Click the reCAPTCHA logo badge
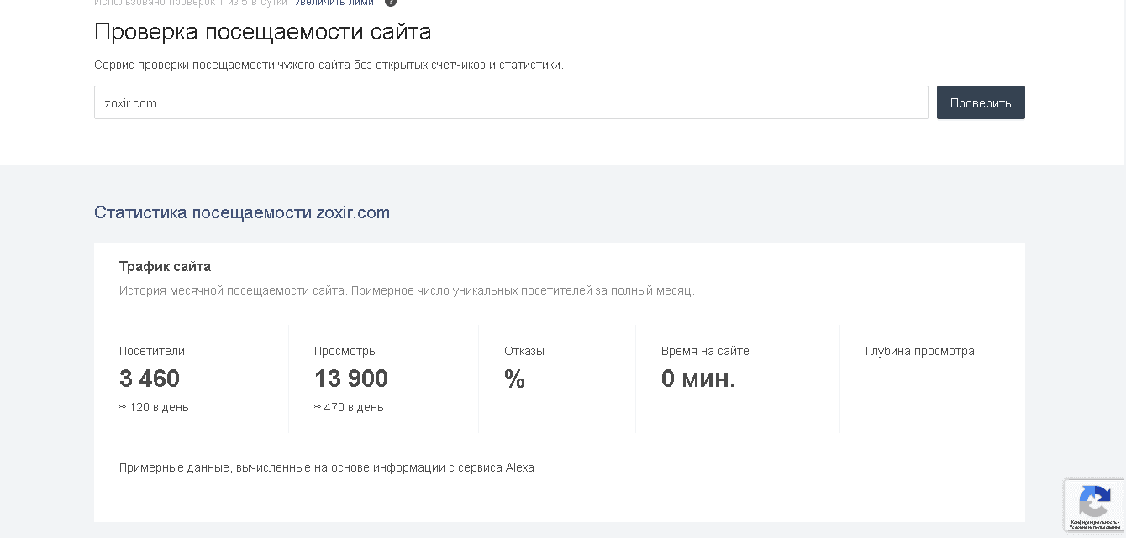1126x538 pixels. click(1094, 501)
